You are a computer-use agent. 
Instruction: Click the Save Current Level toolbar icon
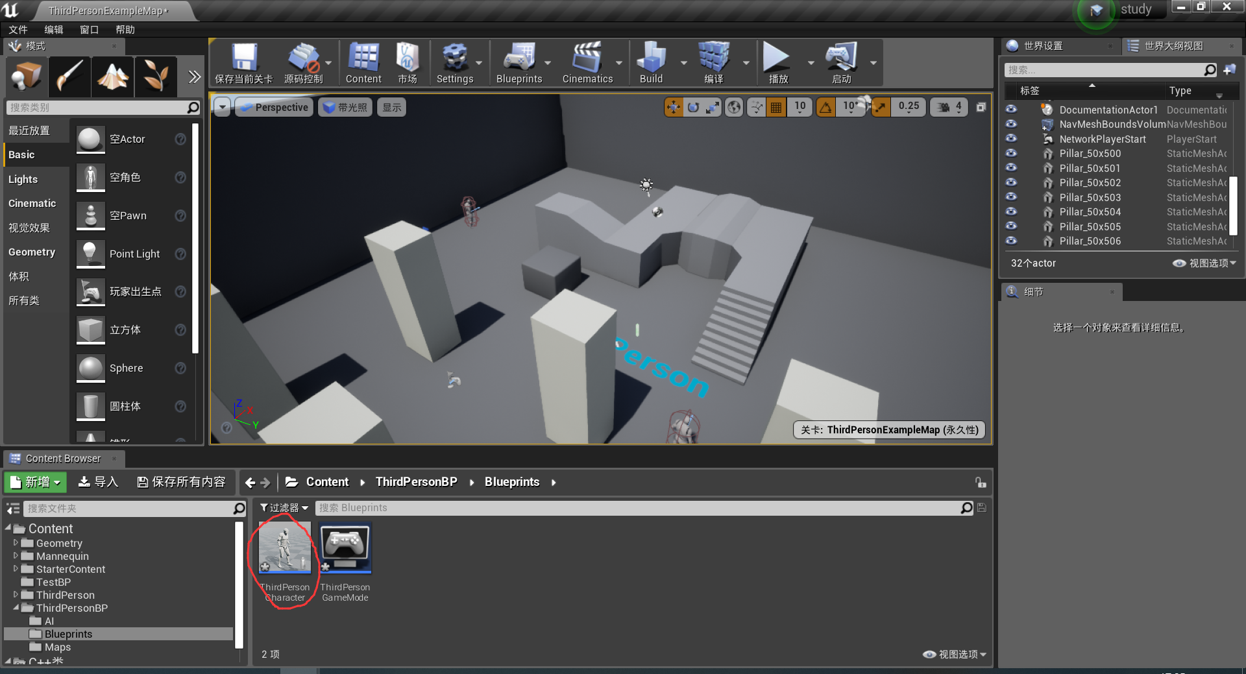coord(244,63)
